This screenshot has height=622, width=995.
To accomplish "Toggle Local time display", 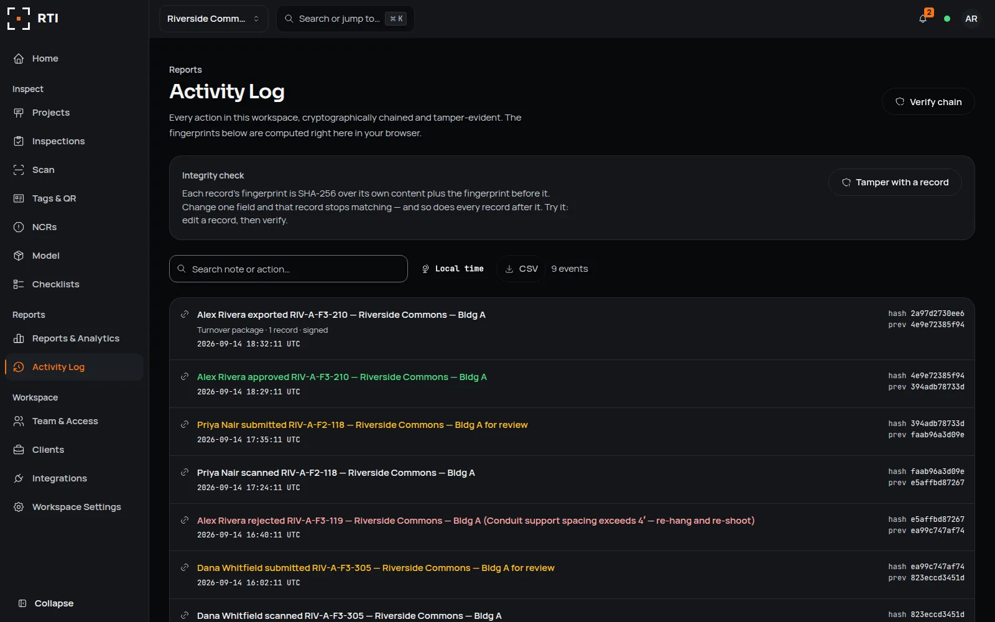I will (x=453, y=269).
